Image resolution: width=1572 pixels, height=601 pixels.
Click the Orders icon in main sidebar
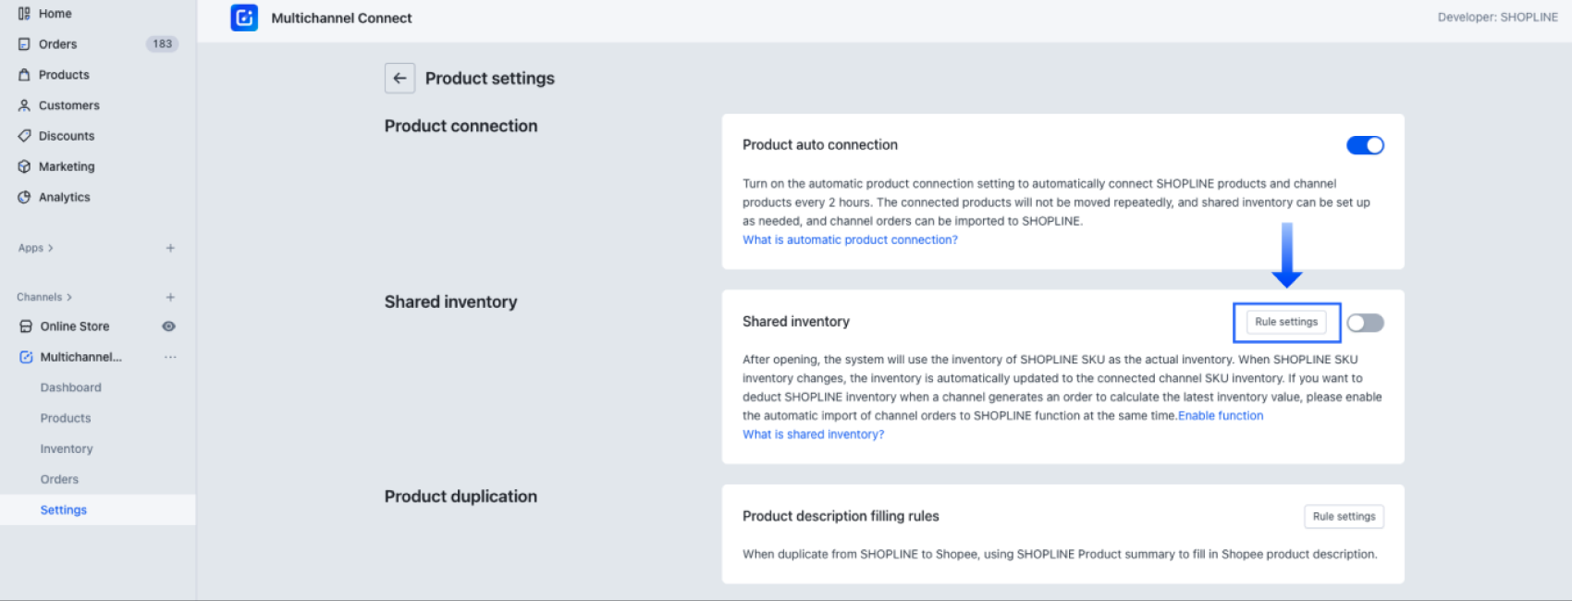[x=24, y=44]
